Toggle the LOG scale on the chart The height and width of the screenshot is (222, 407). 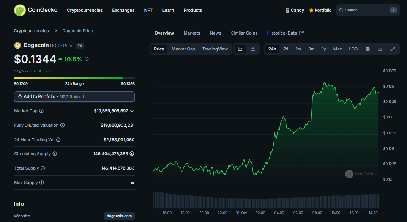353,49
